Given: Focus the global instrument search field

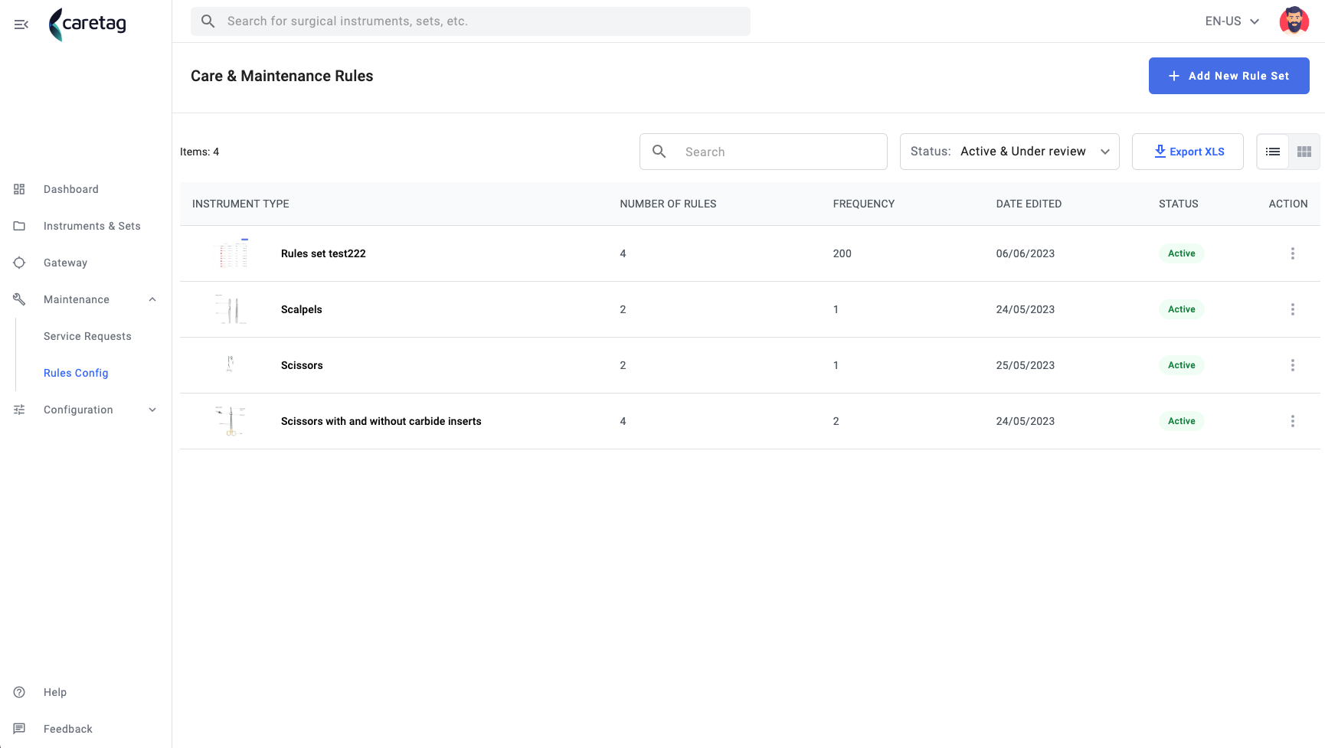Looking at the screenshot, I should point(470,21).
